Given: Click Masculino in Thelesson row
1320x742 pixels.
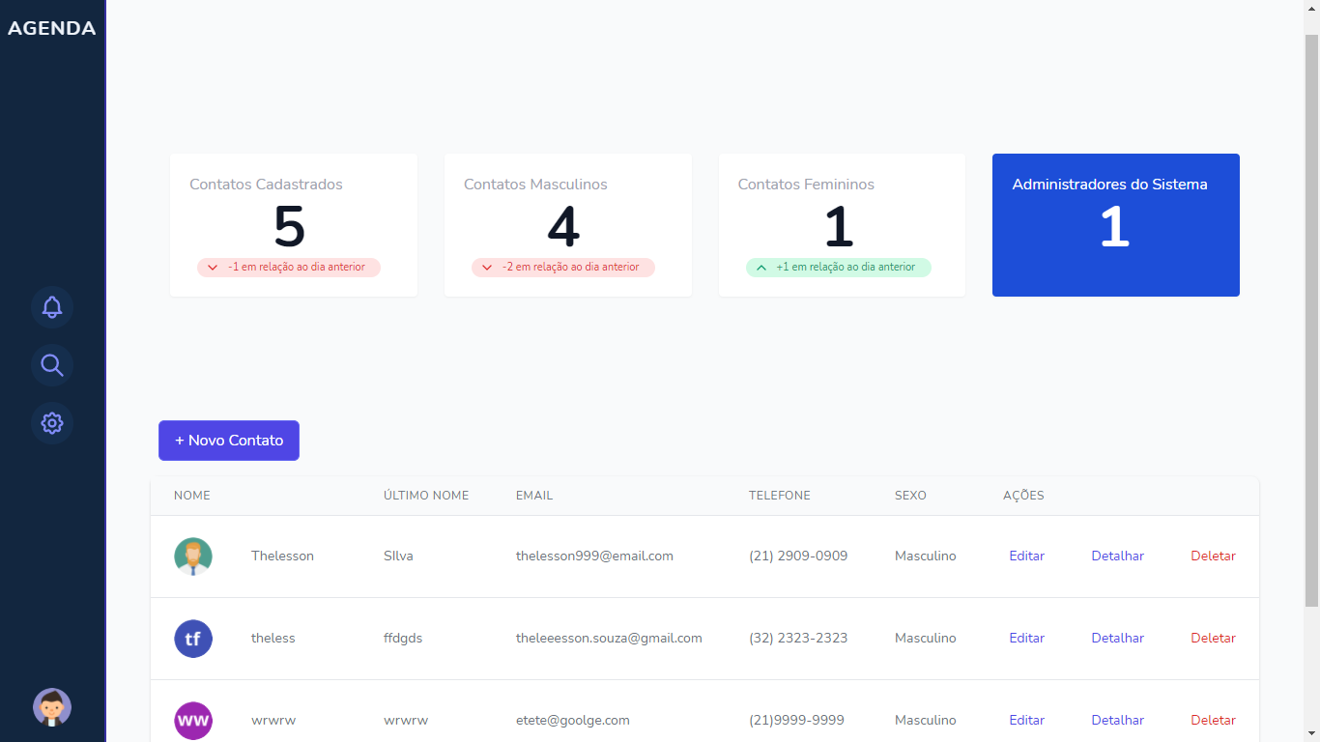Looking at the screenshot, I should pos(926,556).
